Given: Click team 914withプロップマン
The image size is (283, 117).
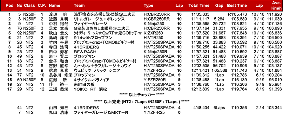Looking at the screenshot, I should pos(93,38).
